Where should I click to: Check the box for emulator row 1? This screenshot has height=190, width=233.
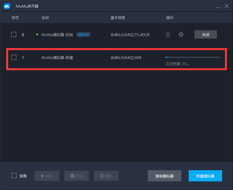coord(14,58)
